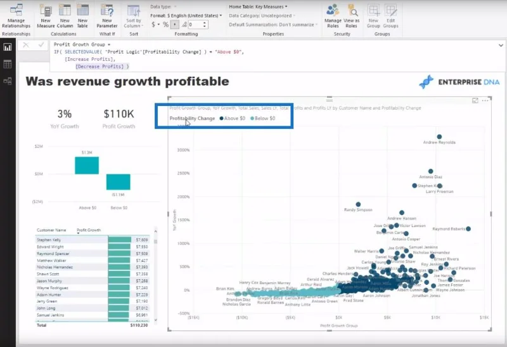This screenshot has width=507, height=347.
Task: Increase decimal places stepper arrow
Action: click(x=204, y=23)
